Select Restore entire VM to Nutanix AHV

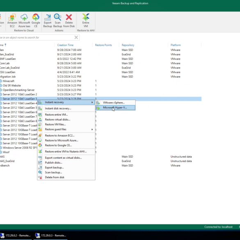(x=66, y=151)
